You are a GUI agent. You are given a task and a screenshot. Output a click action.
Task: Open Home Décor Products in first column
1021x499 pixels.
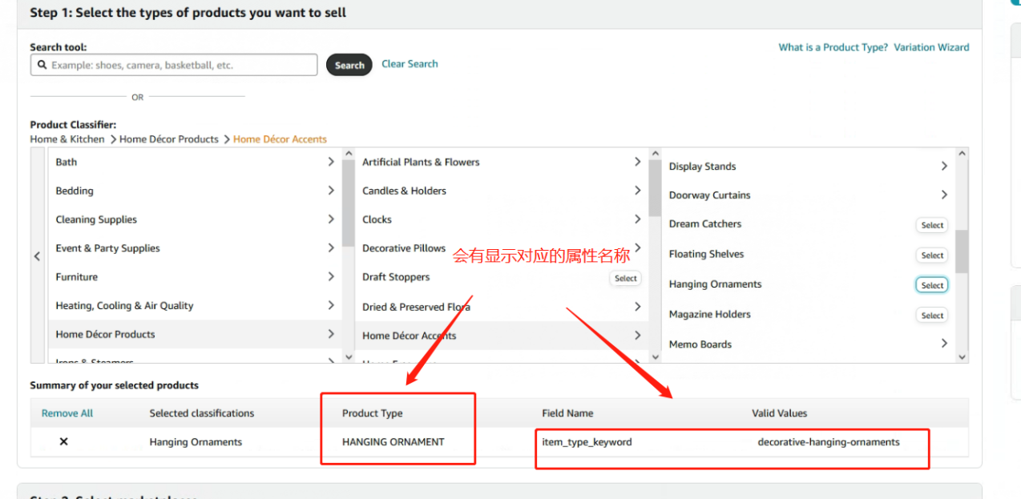195,335
